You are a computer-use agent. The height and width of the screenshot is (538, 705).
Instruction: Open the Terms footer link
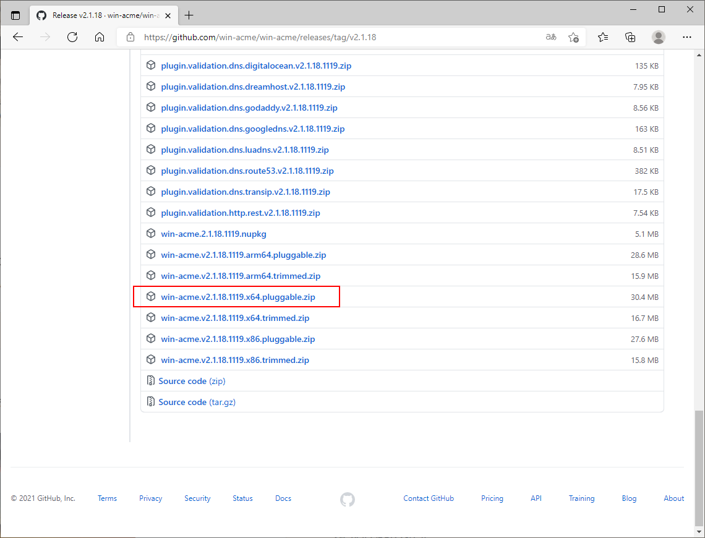point(107,498)
